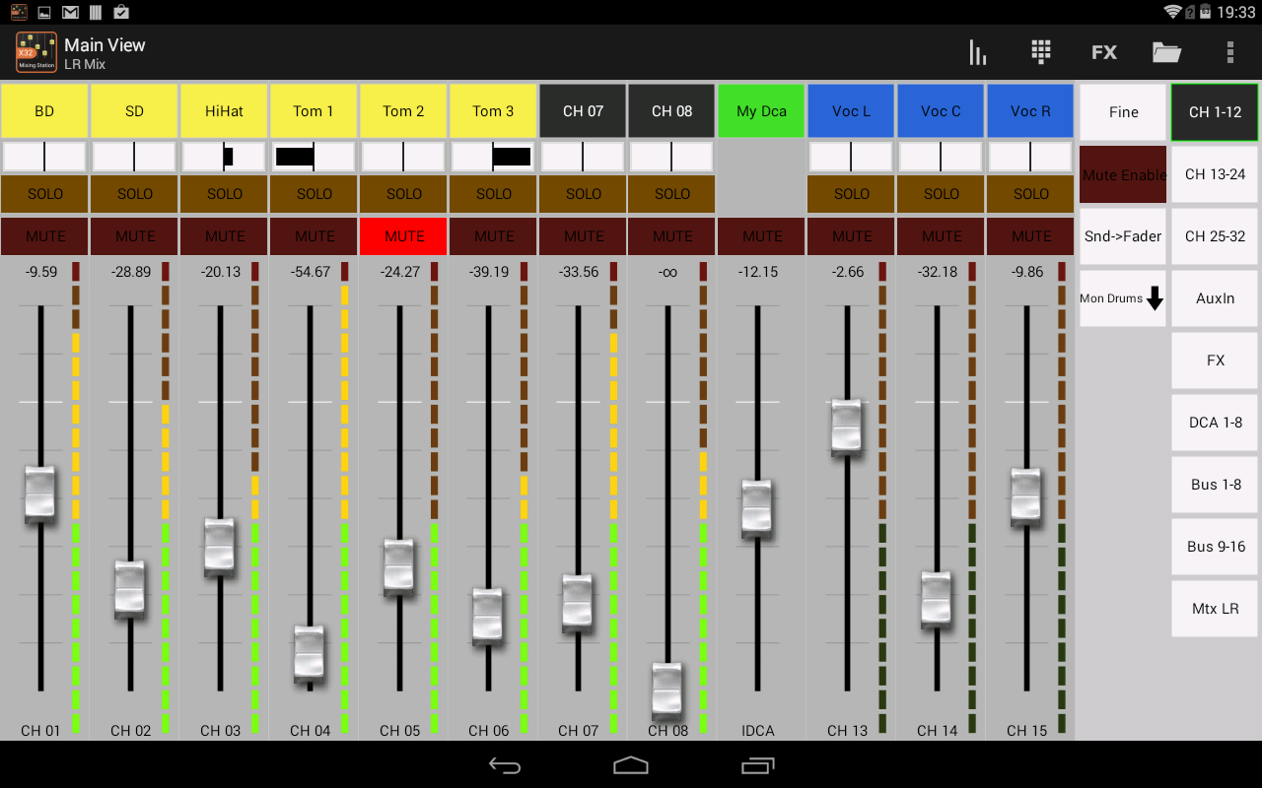
Task: Click the -2.66 level value
Action: [x=848, y=272]
